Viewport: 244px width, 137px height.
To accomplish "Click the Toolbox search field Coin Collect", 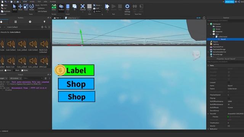I will pos(23,27).
